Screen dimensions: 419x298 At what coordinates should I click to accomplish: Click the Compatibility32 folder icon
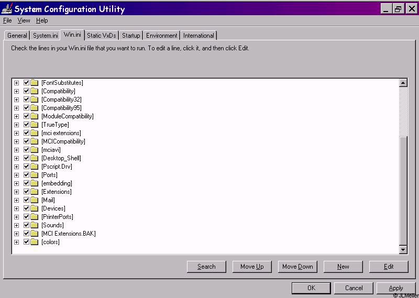click(x=34, y=100)
